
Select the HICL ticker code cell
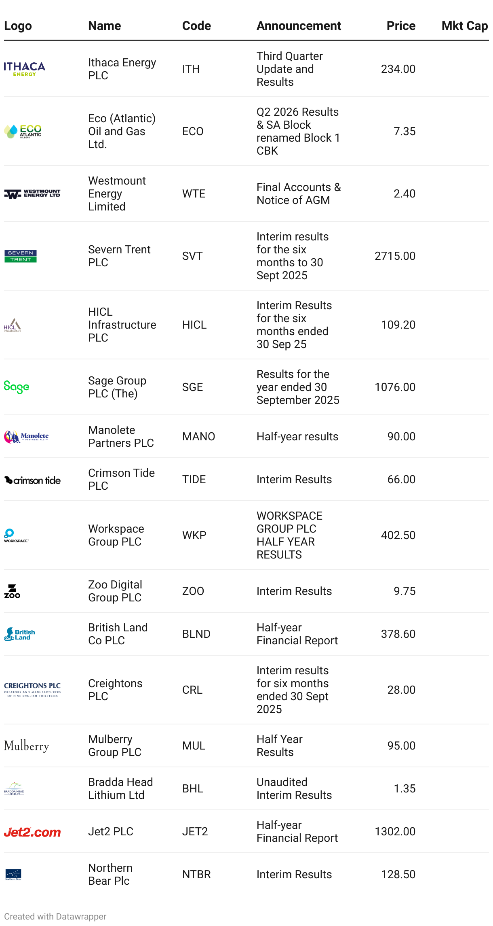194,325
